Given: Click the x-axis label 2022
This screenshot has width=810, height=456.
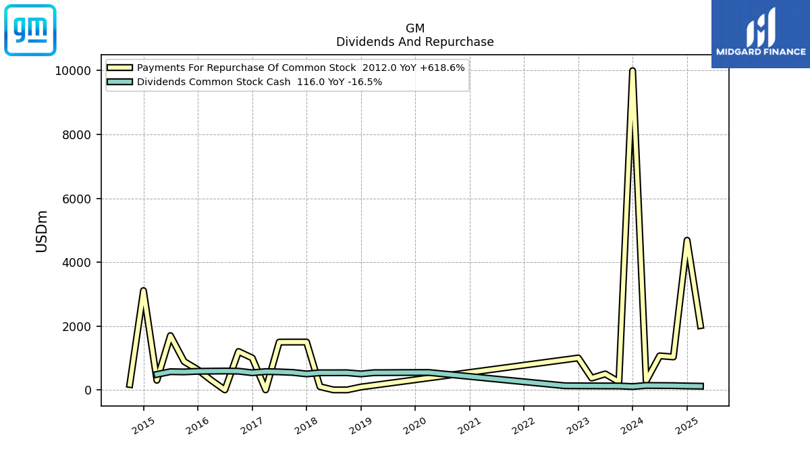Looking at the screenshot, I should 524,425.
